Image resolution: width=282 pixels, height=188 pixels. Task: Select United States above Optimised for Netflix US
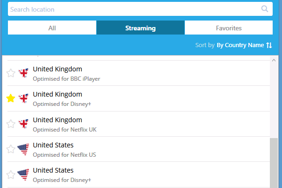tap(53, 145)
